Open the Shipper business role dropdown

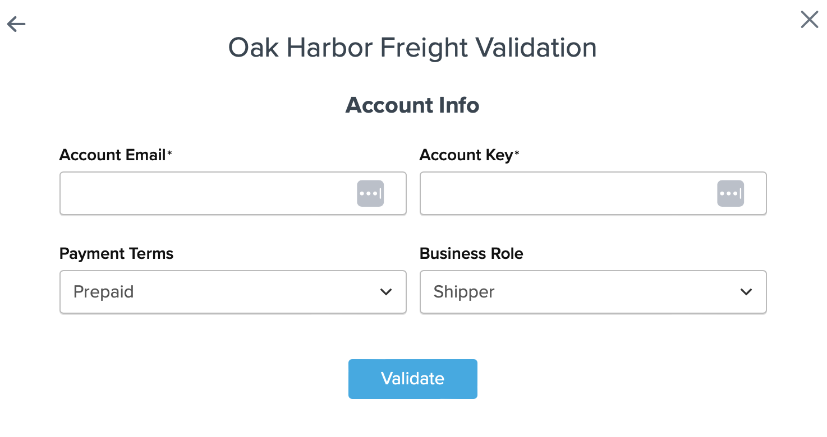tap(593, 292)
